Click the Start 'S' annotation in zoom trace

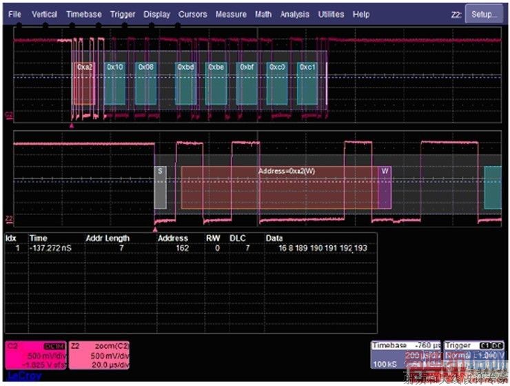tap(160, 187)
